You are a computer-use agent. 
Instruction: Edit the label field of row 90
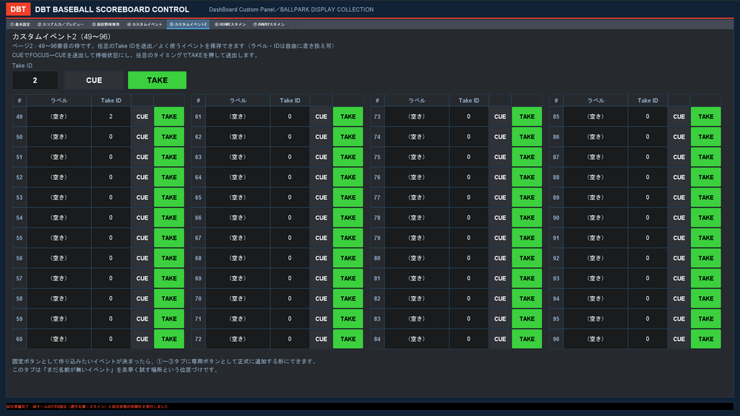pos(595,218)
